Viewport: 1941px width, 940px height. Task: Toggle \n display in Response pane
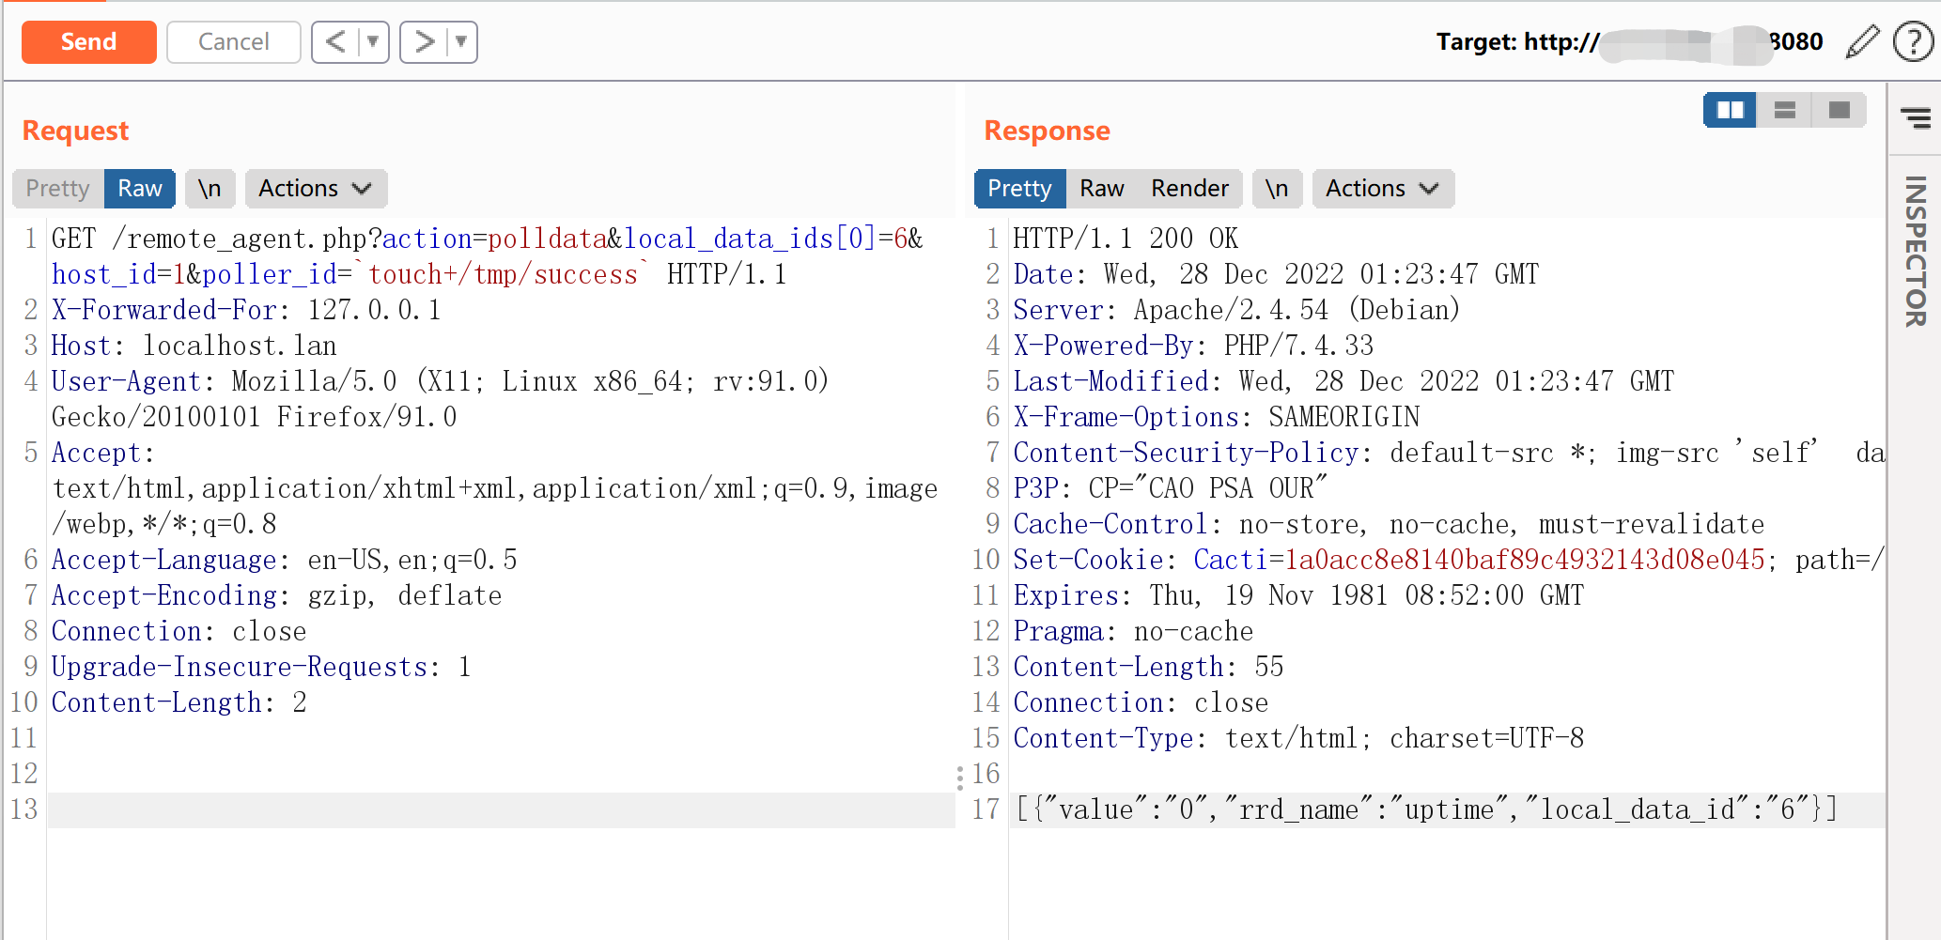[1276, 189]
